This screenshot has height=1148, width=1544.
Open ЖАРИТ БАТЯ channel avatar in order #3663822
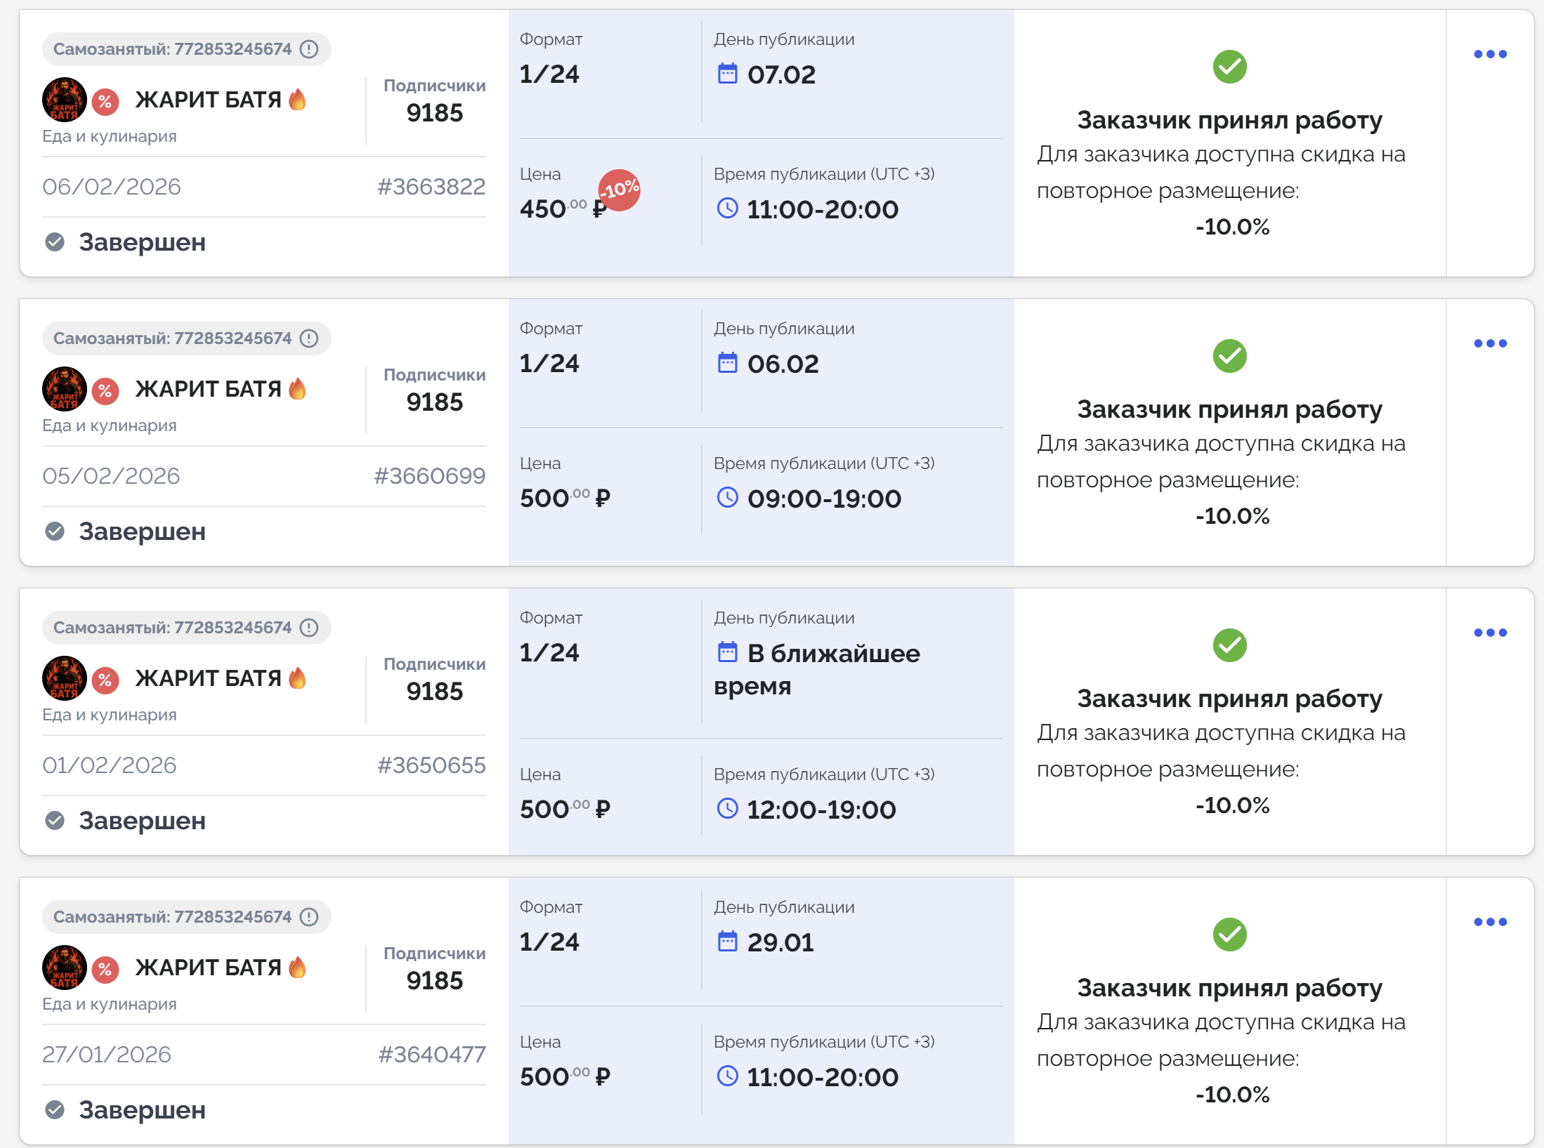[65, 100]
